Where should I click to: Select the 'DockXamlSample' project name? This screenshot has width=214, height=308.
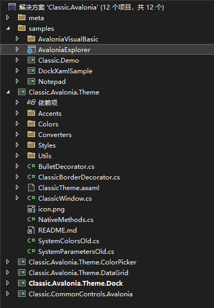65,71
